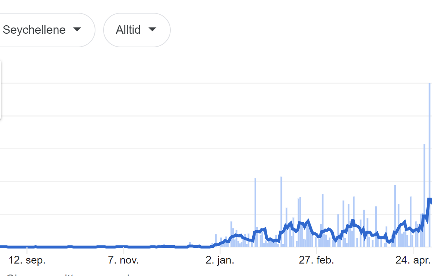
Task: Click the flat trend line above 7. nov.
Action: [123, 247]
